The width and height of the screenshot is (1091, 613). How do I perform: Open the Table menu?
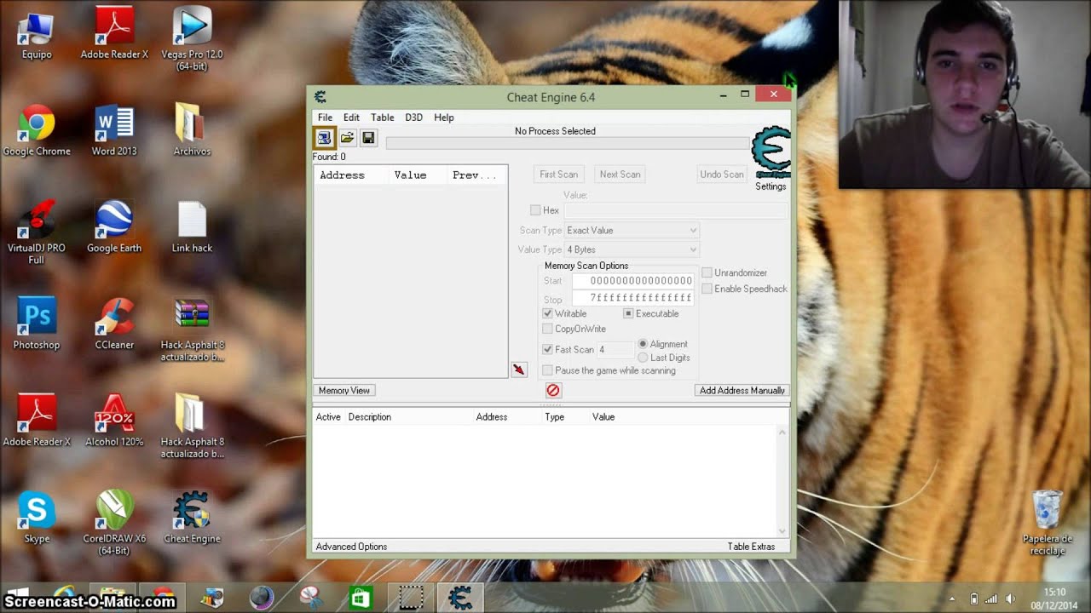pyautogui.click(x=382, y=117)
